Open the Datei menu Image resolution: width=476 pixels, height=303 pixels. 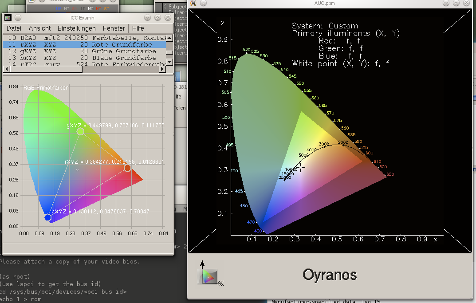[14, 28]
